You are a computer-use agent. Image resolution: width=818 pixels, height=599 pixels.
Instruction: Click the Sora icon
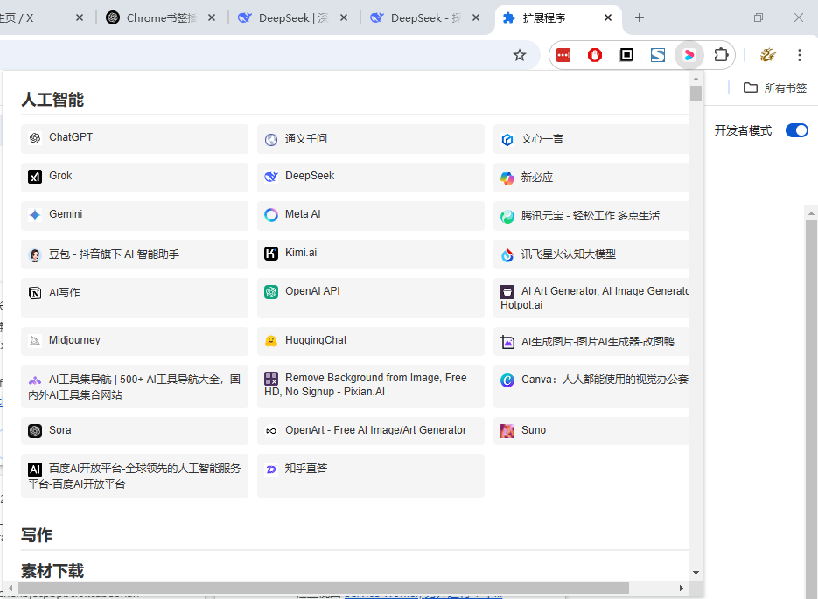pyautogui.click(x=35, y=430)
